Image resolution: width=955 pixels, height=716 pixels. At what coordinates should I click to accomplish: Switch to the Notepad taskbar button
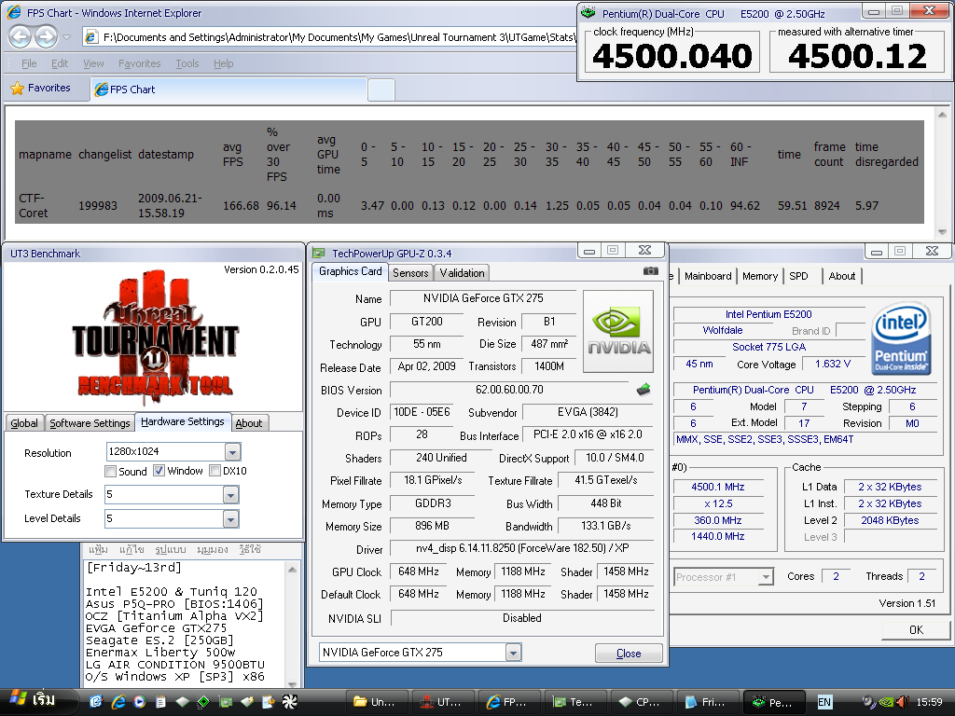(707, 702)
